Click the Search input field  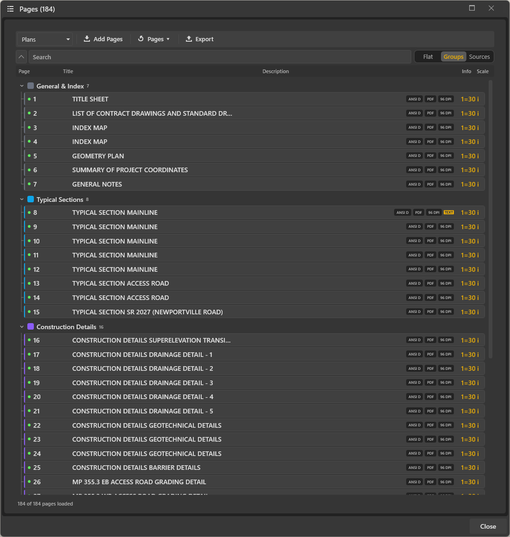[220, 57]
